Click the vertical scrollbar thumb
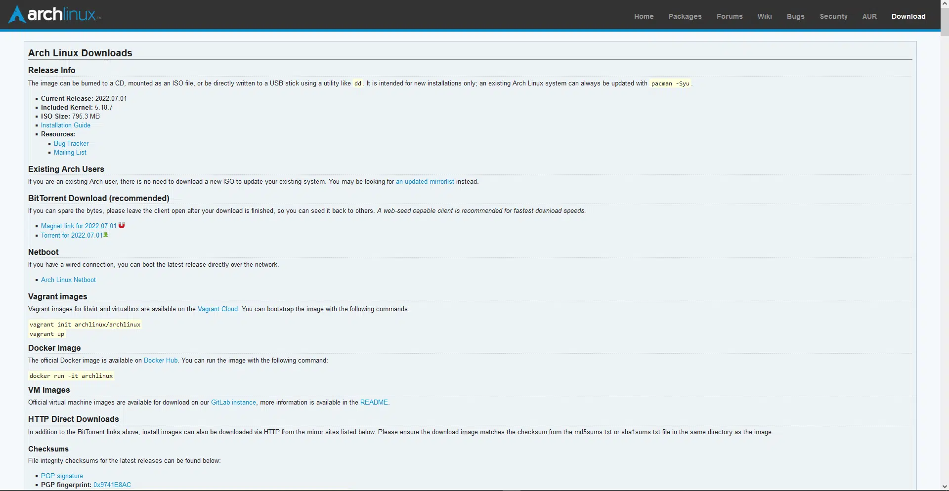This screenshot has height=491, width=949. 945,22
